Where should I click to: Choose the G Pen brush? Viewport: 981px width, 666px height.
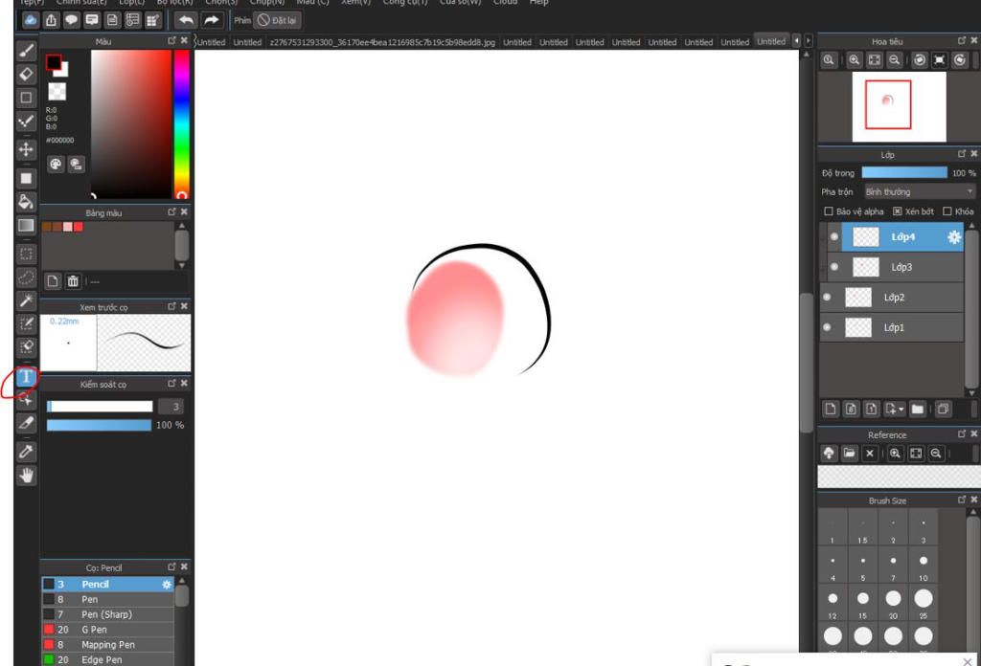107,630
